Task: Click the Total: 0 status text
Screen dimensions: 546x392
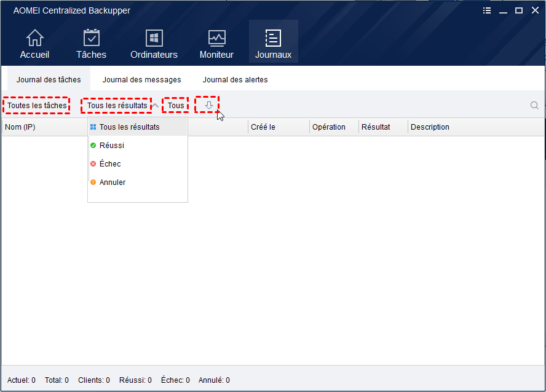Action: click(57, 380)
